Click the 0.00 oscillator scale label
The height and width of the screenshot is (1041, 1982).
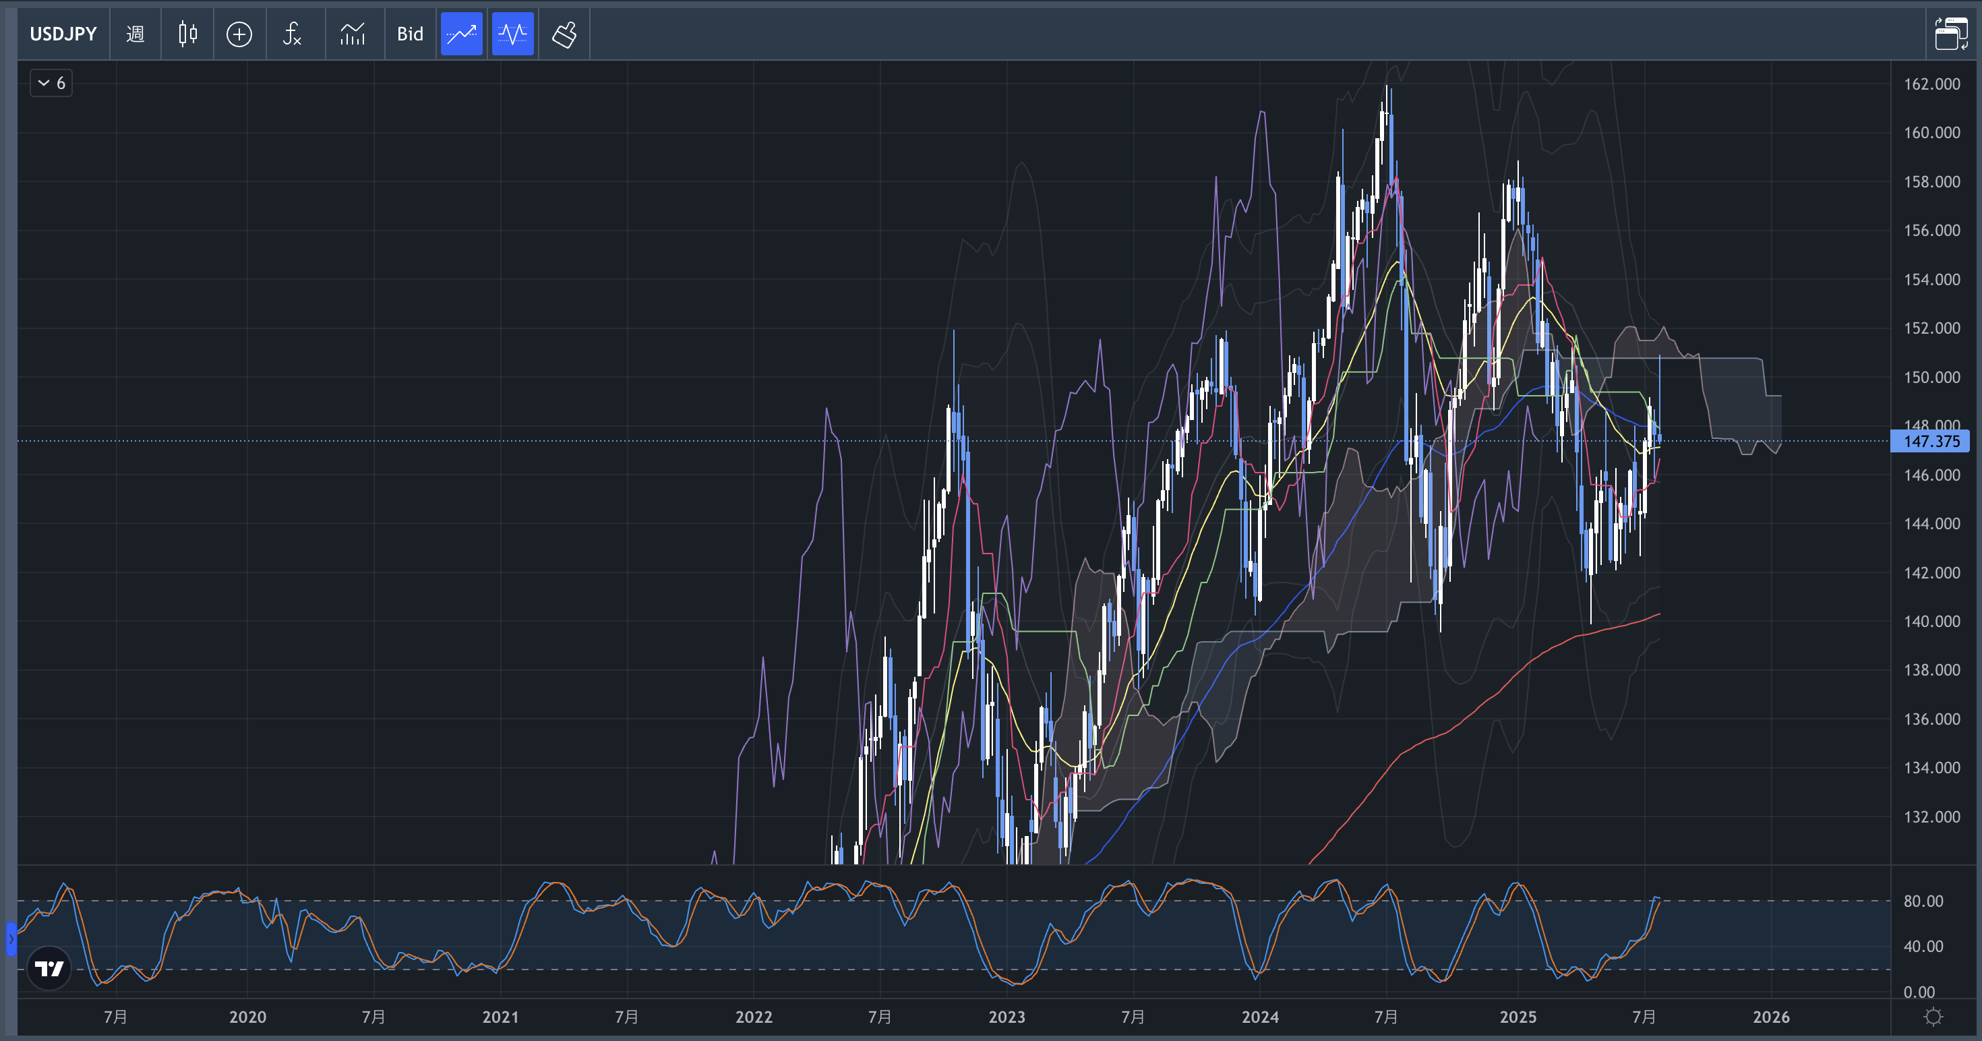click(x=1919, y=992)
